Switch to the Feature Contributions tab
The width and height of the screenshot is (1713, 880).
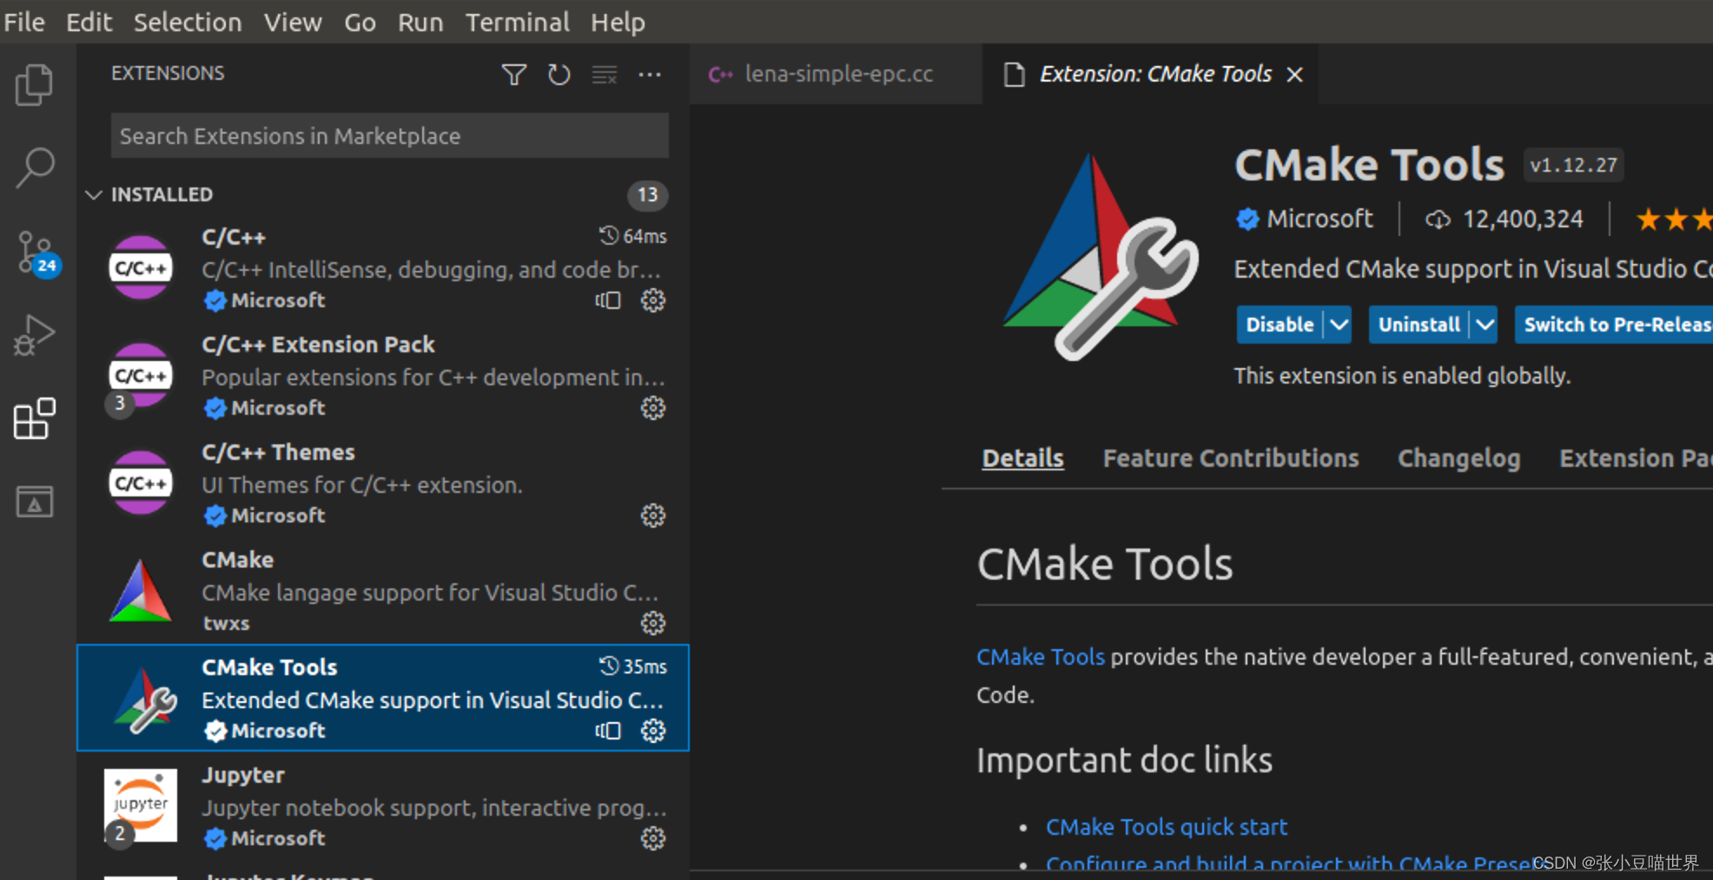tap(1230, 458)
